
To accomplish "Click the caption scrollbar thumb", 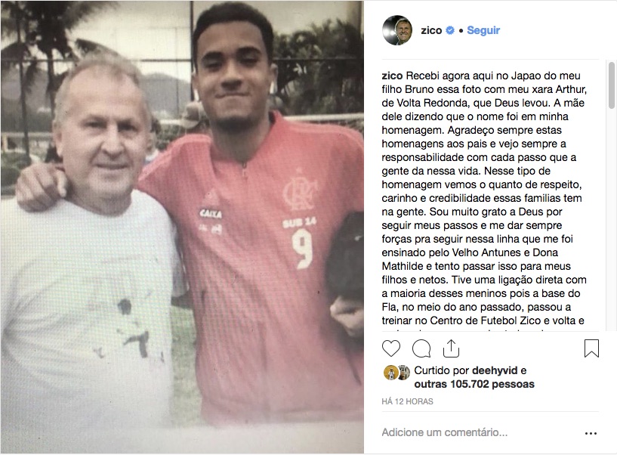I will [611, 85].
